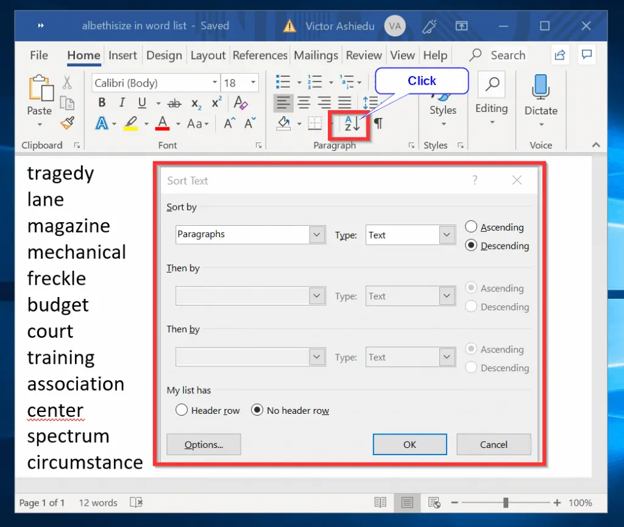Apply Subscript formatting

[196, 103]
